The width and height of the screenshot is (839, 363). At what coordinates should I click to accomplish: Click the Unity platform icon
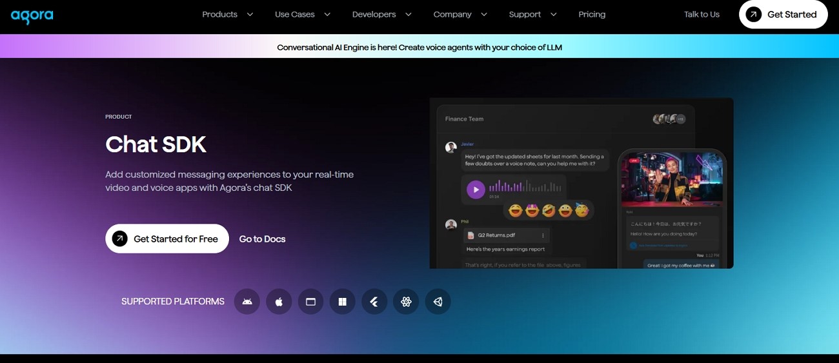pos(438,302)
